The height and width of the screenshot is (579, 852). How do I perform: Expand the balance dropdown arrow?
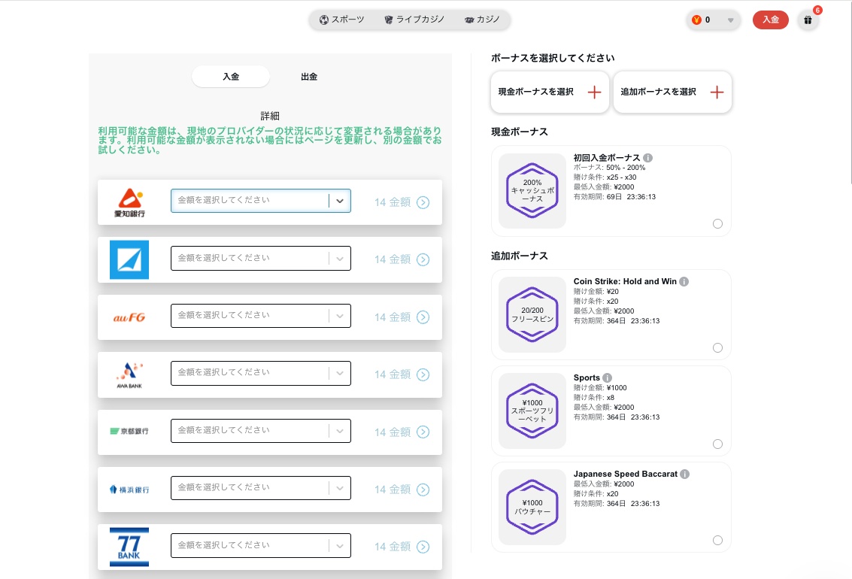730,20
